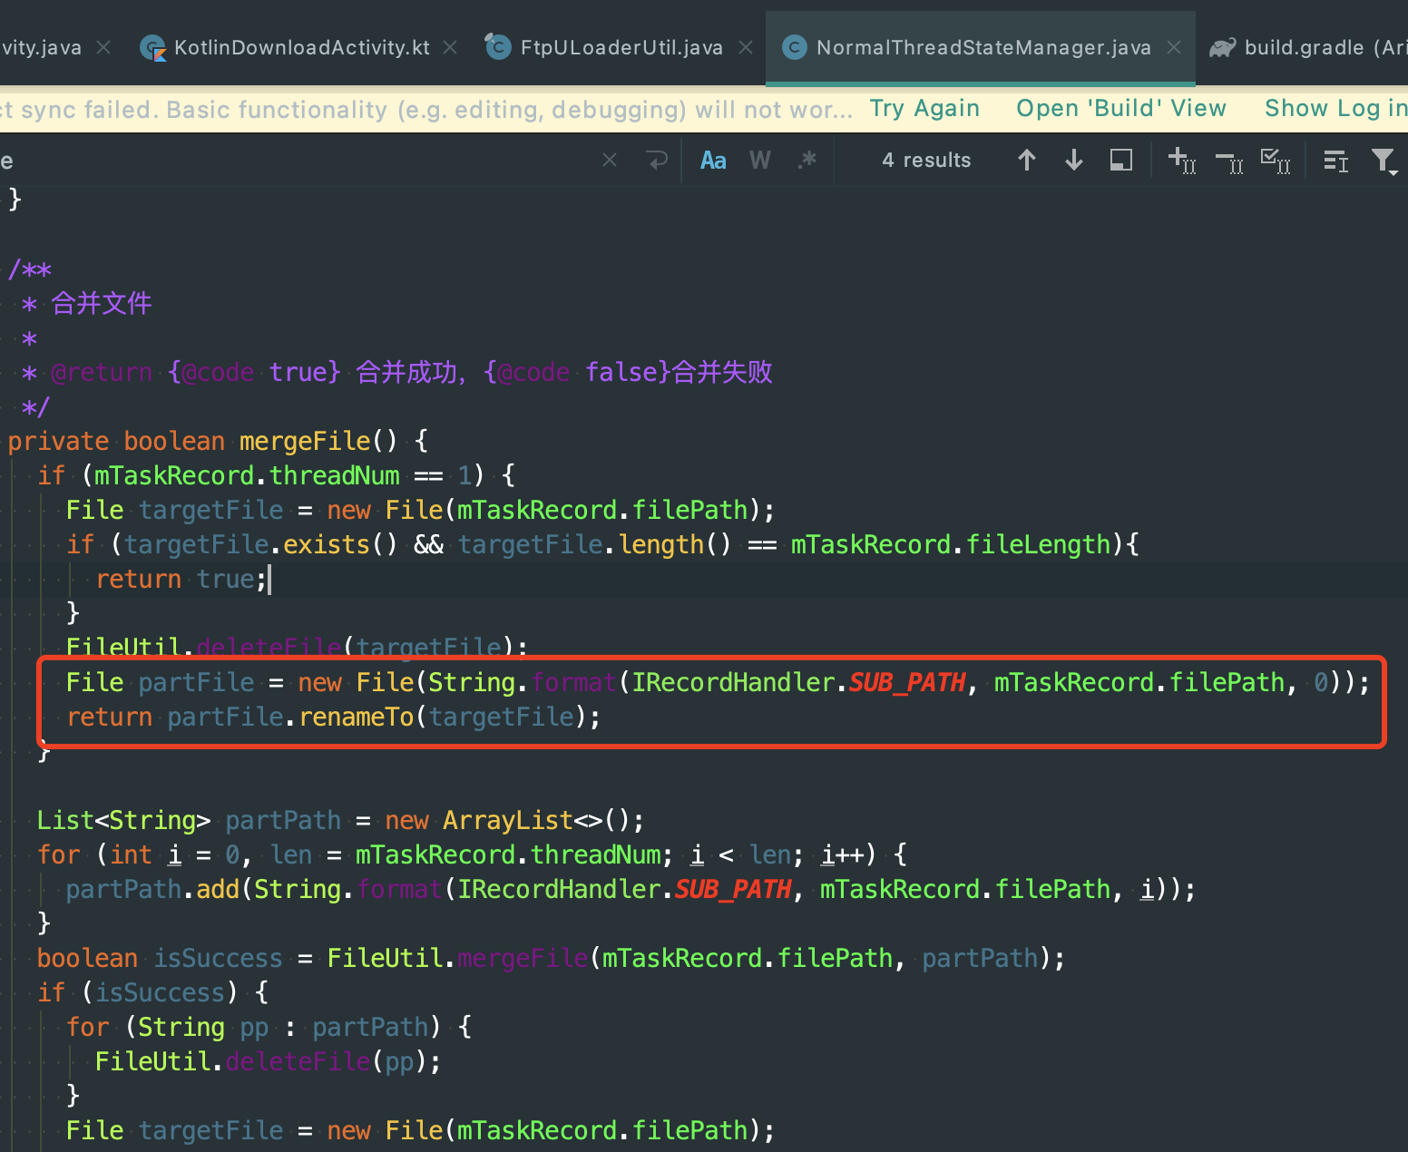Click Show Log link in the sync banner
This screenshot has width=1408, height=1152.
point(1335,109)
